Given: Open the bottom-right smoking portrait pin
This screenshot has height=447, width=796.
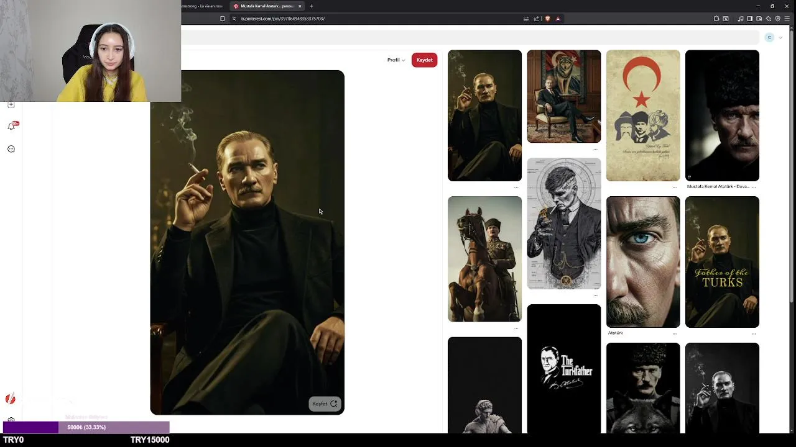Looking at the screenshot, I should (722, 388).
